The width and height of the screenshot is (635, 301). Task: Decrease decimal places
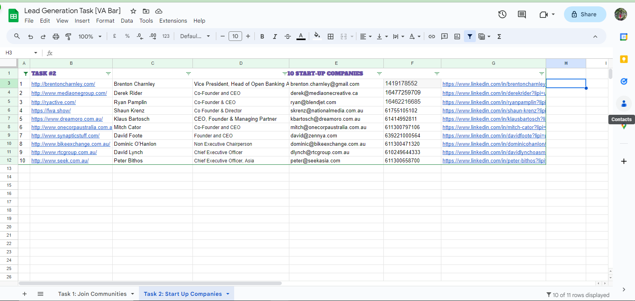click(x=140, y=36)
